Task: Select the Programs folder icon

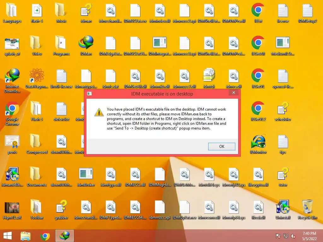Action: (61, 43)
